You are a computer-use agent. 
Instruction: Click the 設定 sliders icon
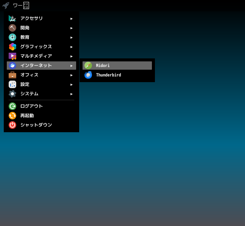[12, 84]
